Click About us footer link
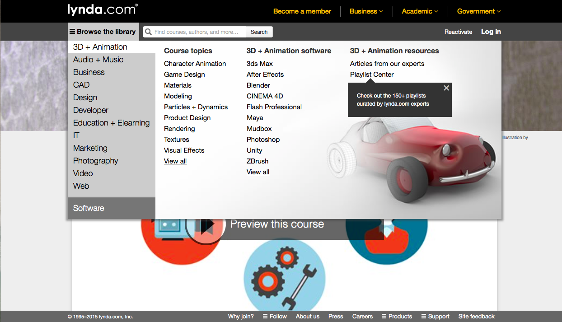The image size is (562, 322). (308, 317)
